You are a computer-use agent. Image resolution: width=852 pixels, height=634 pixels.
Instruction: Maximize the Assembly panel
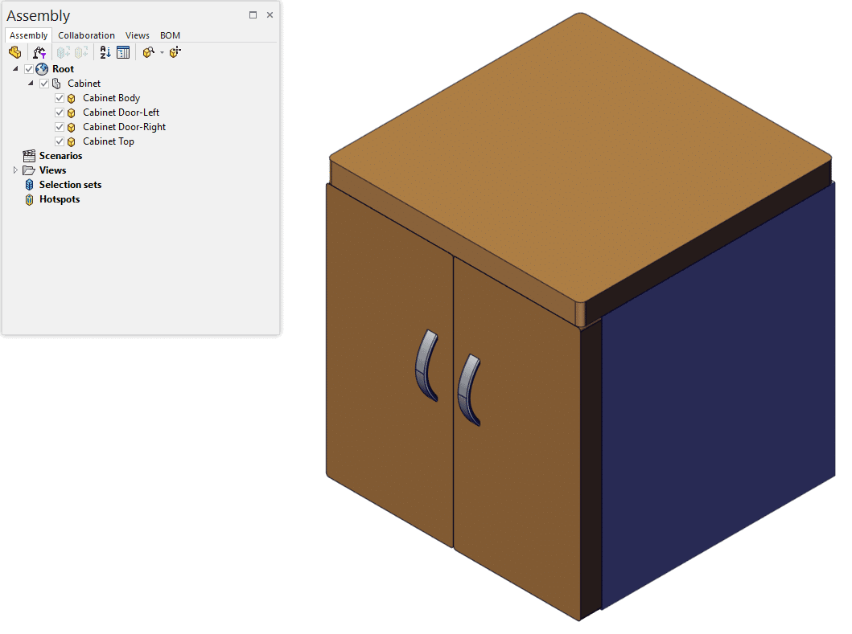[x=253, y=15]
